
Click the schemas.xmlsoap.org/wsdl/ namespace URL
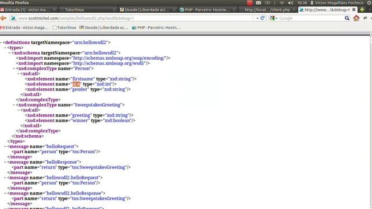pyautogui.click(x=109, y=63)
